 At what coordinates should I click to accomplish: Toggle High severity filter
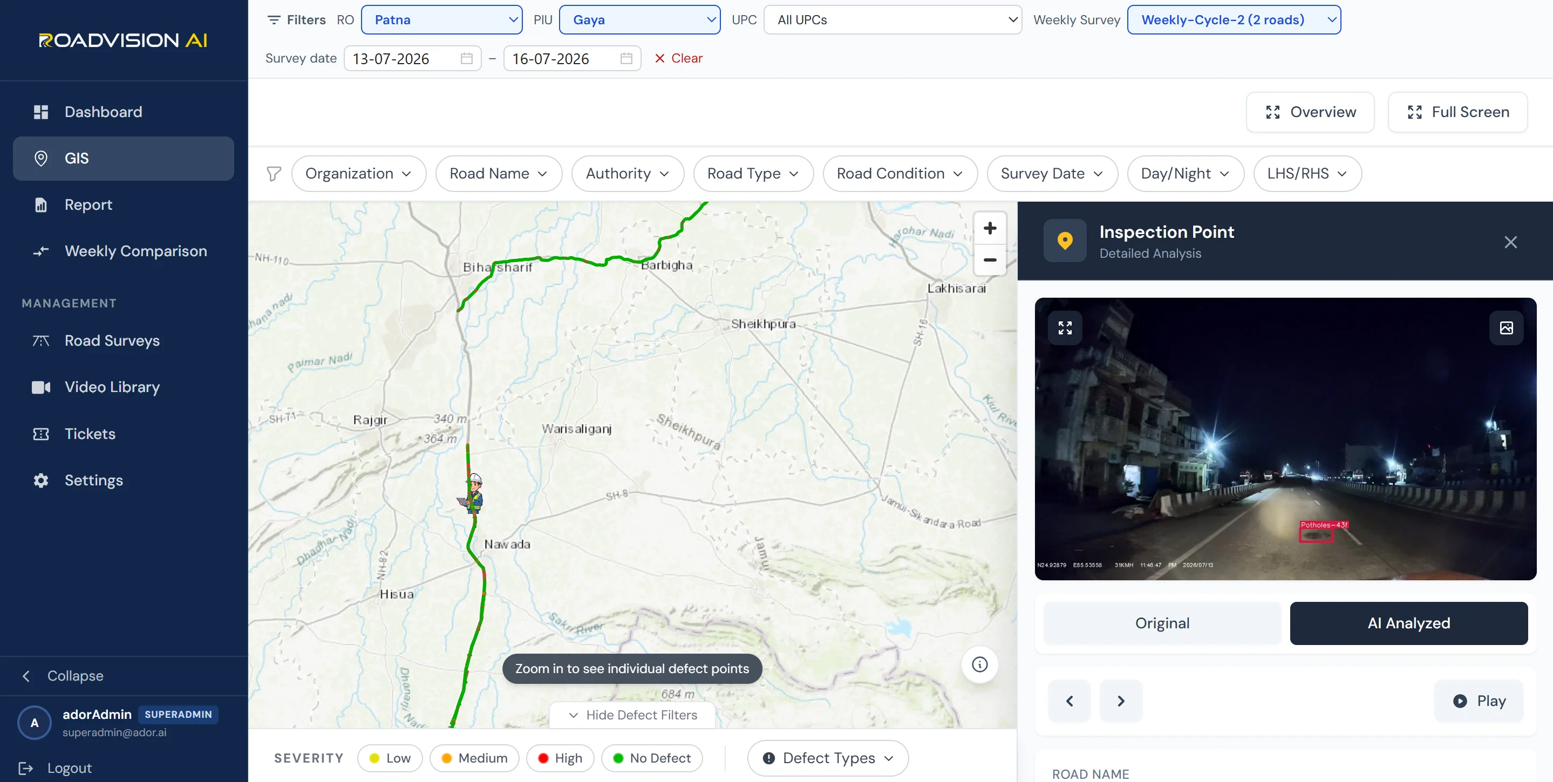[560, 758]
